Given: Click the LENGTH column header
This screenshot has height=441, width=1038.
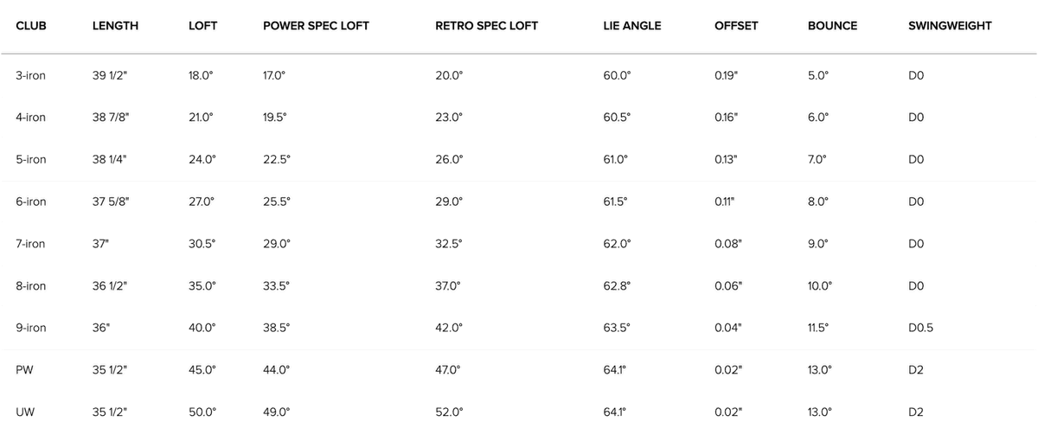Looking at the screenshot, I should (115, 26).
